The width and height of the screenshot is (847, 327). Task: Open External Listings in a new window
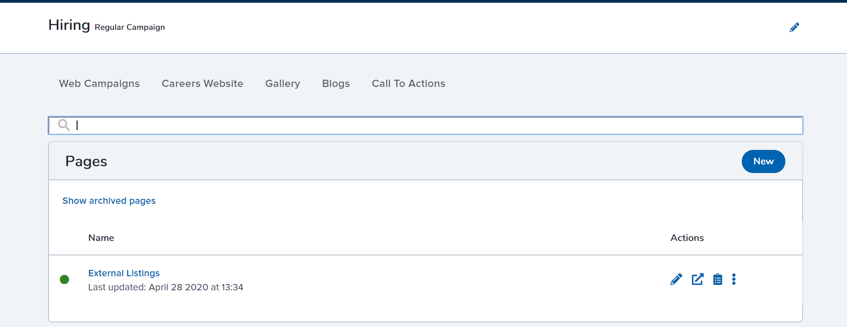(x=697, y=279)
